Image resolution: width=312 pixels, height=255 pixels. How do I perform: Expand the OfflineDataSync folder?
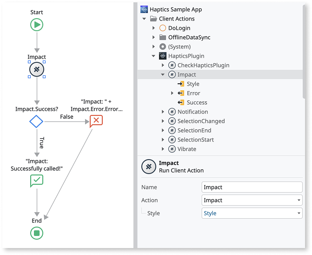tap(153, 37)
